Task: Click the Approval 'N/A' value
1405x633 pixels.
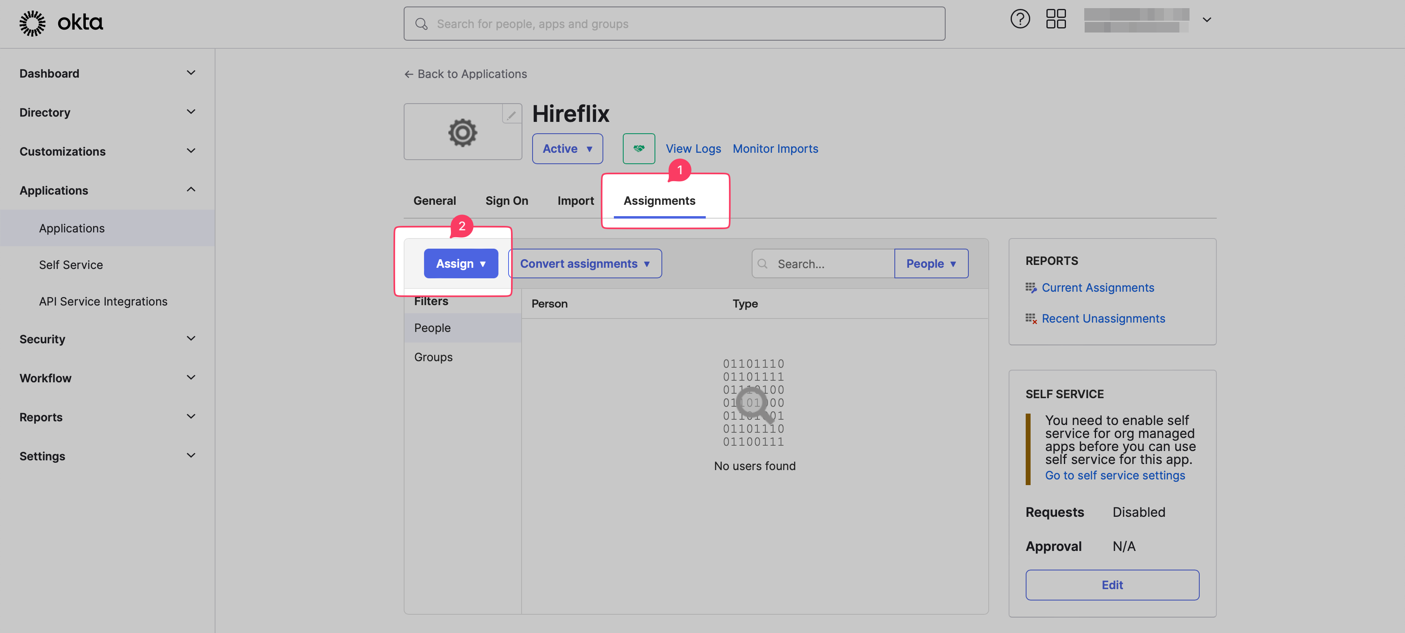Action: (1124, 547)
